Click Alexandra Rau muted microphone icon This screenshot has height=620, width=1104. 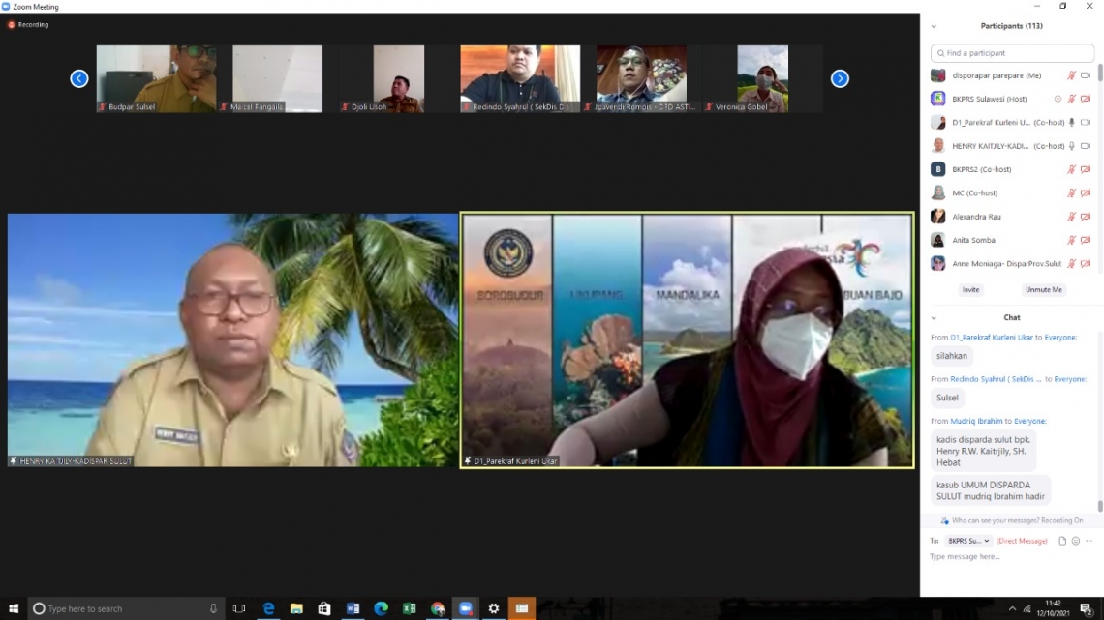1071,217
